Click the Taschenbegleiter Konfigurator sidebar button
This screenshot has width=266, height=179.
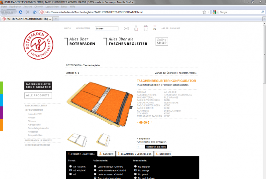(38, 86)
